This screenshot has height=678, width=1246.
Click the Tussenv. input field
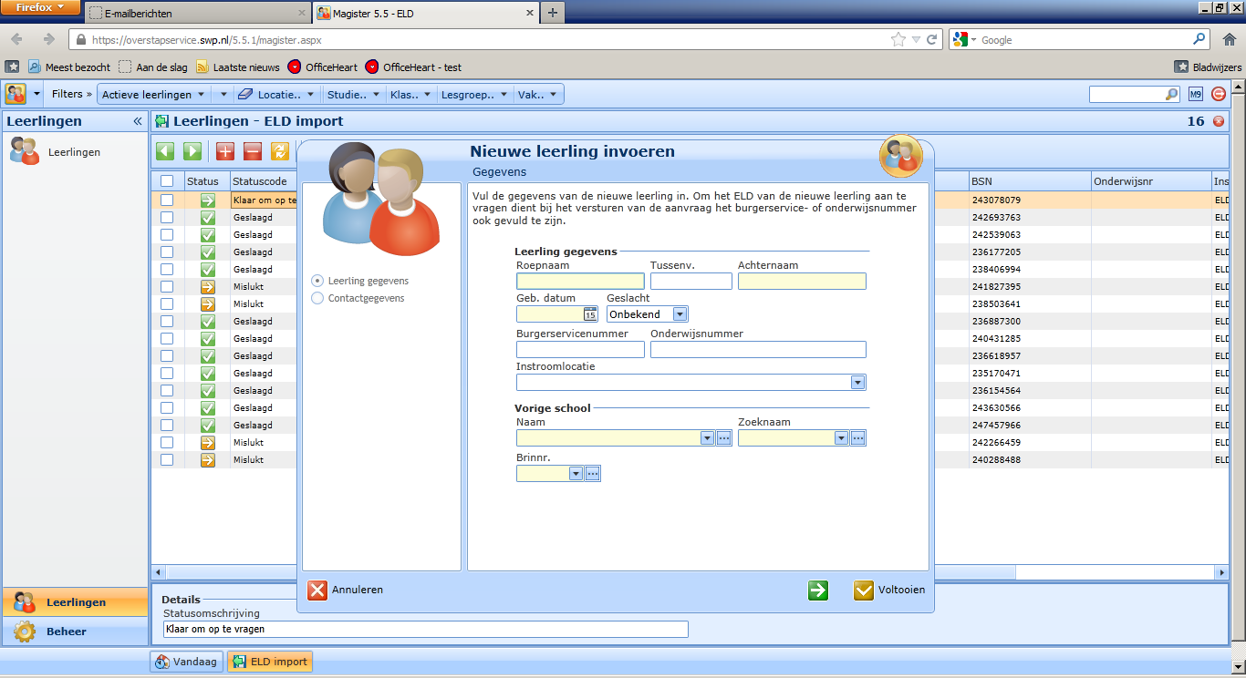click(691, 282)
